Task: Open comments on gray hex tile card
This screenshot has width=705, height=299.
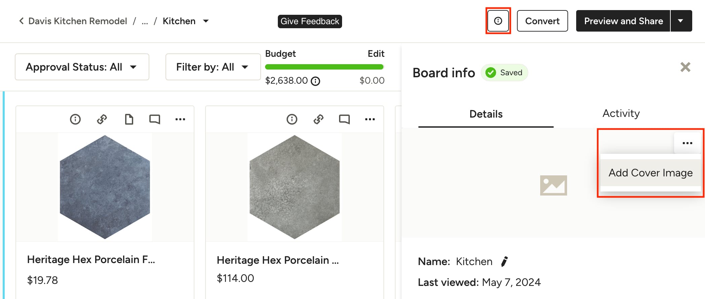Action: pyautogui.click(x=344, y=119)
